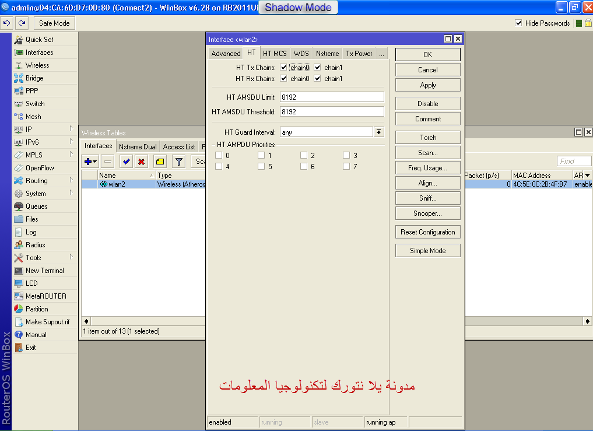Screen dimensions: 593x431
Task: Click the remove (minus) button in Wireless Tables
Action: point(108,162)
